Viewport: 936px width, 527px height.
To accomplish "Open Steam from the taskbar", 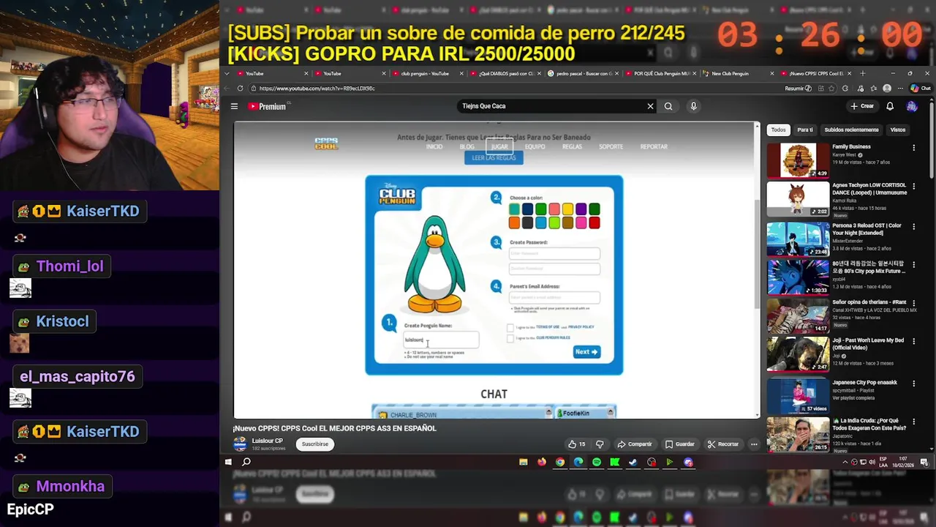I will point(633,462).
